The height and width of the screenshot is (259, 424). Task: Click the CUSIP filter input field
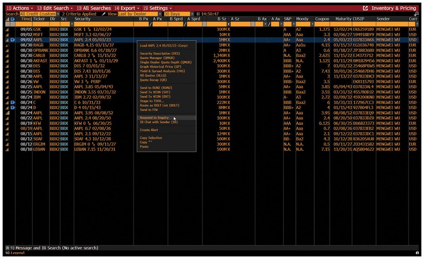[364, 24]
